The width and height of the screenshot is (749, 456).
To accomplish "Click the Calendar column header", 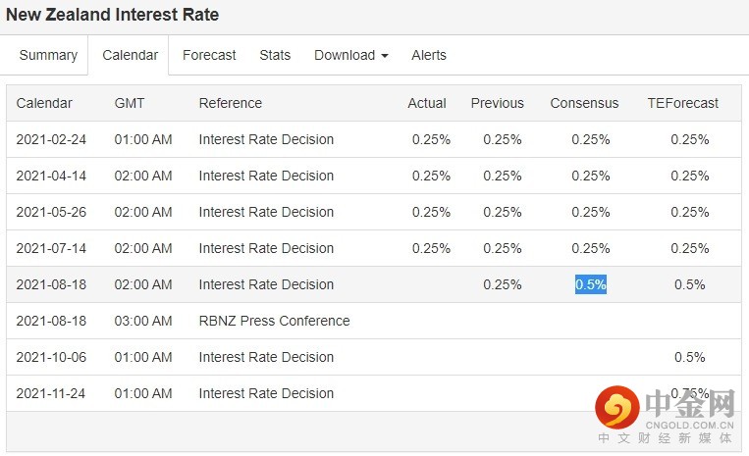I will click(x=44, y=103).
